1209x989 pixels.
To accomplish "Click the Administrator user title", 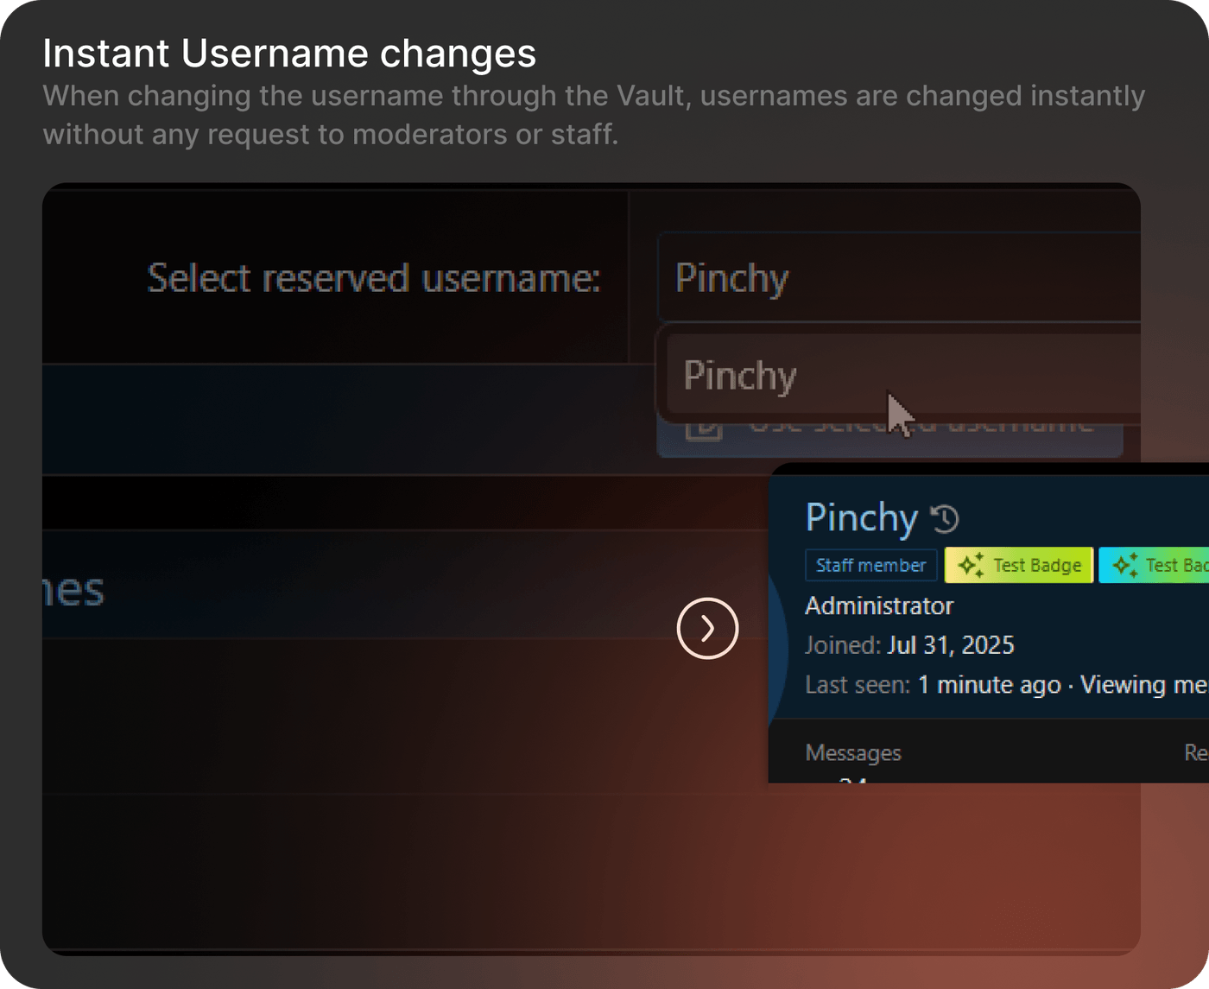I will pos(878,605).
